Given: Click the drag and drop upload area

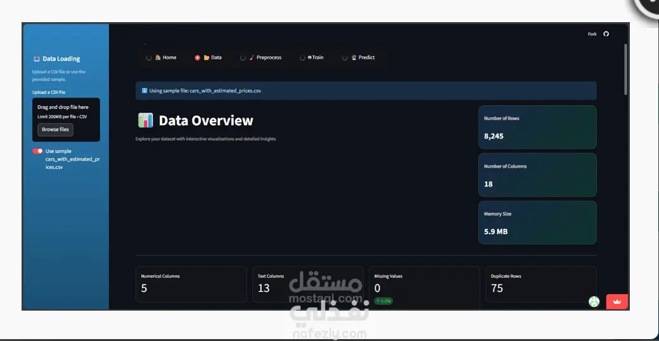Looking at the screenshot, I should pyautogui.click(x=66, y=120).
